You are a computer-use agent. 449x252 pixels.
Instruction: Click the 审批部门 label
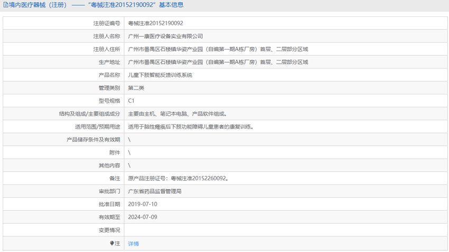click(x=109, y=191)
